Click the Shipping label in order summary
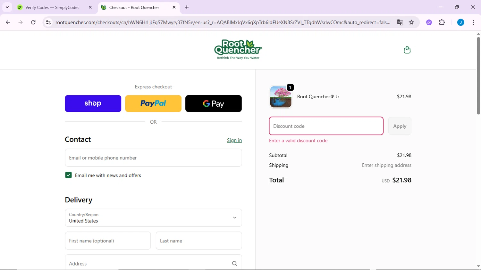 pos(279,165)
